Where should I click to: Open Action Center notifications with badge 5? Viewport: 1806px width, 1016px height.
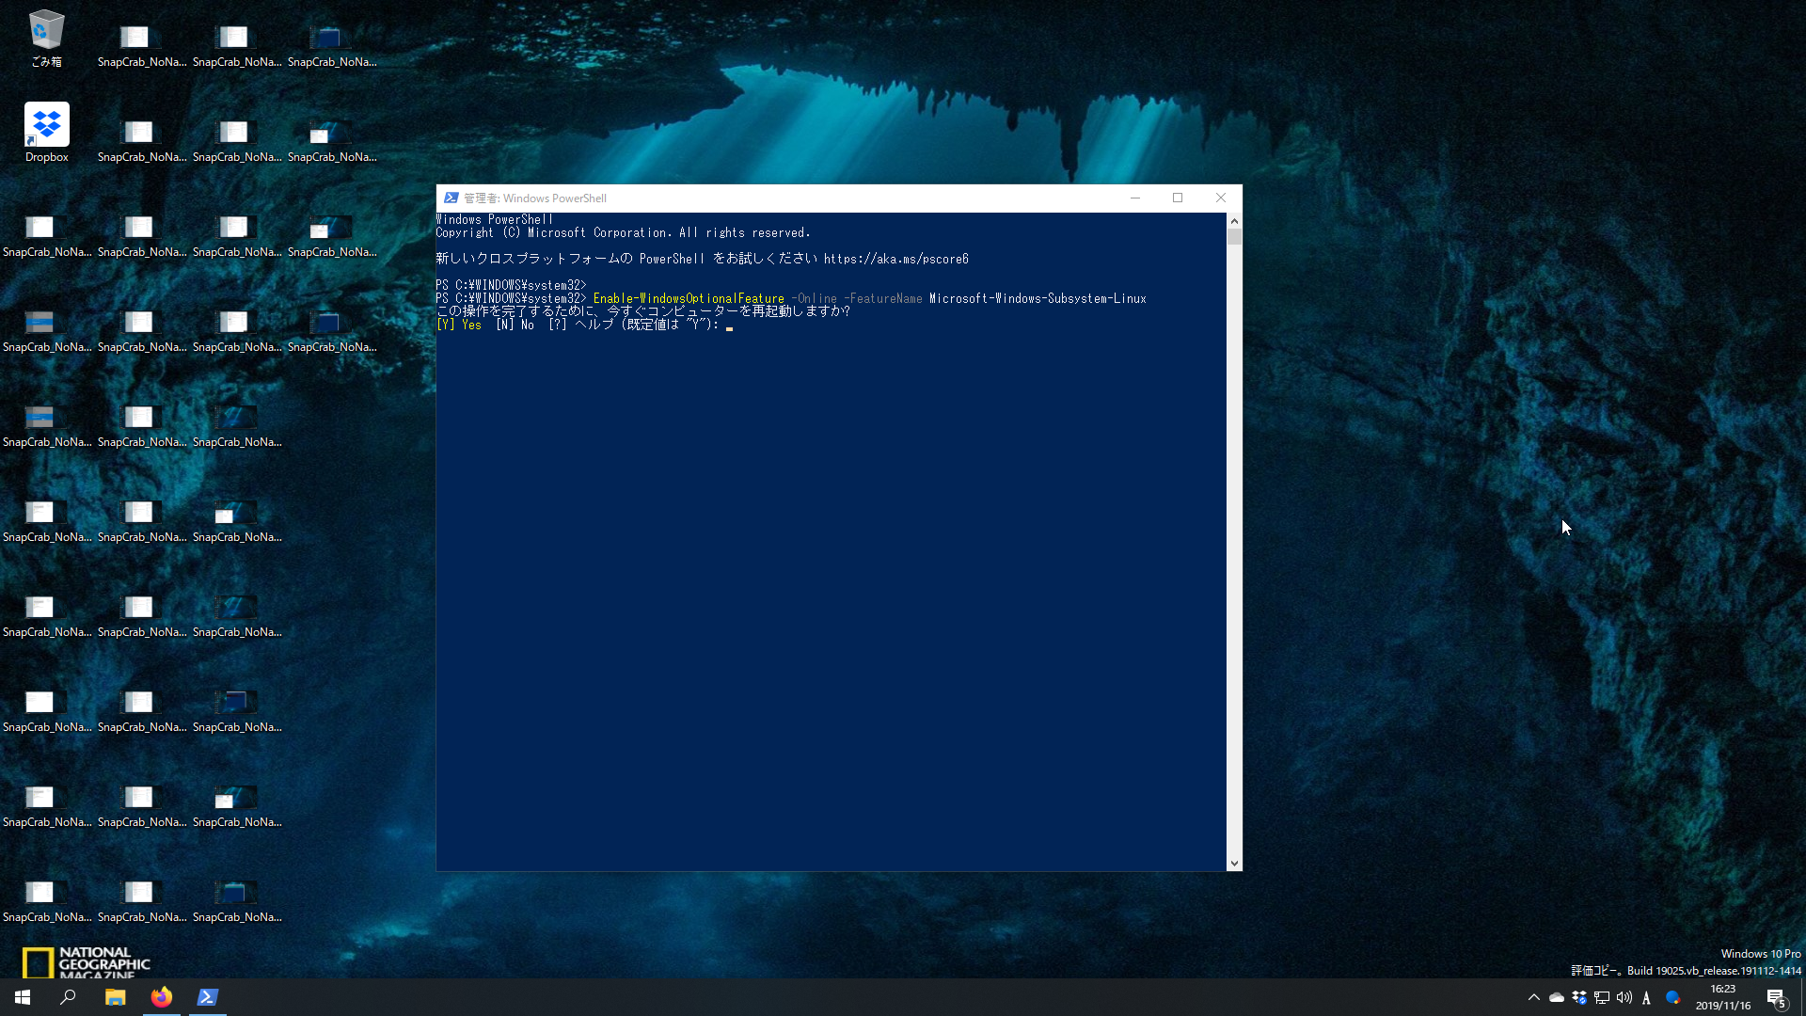(1776, 998)
